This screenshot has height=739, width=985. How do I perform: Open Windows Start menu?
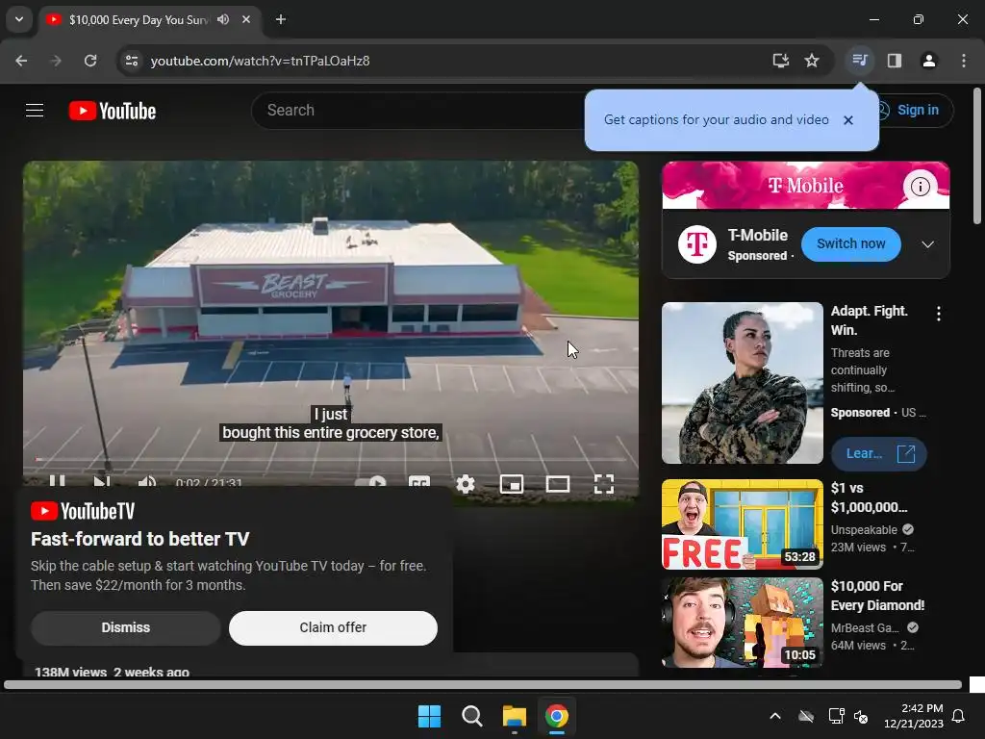point(430,716)
